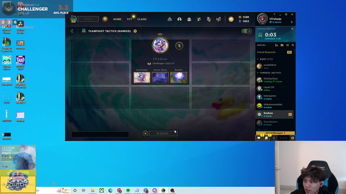This screenshot has height=194, width=346.
Task: Open the DaVinci Resolve desktop shortcut
Action: [x=21, y=26]
